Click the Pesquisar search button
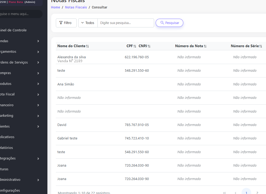Screen dimensions: 266x194 click(x=169, y=23)
